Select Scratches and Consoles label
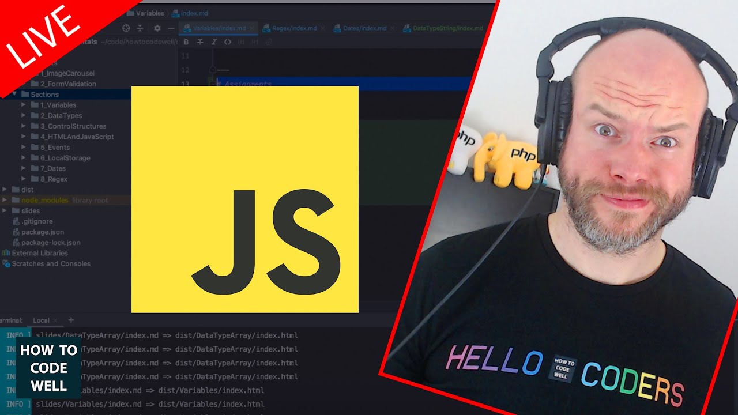The image size is (738, 415). point(51,263)
